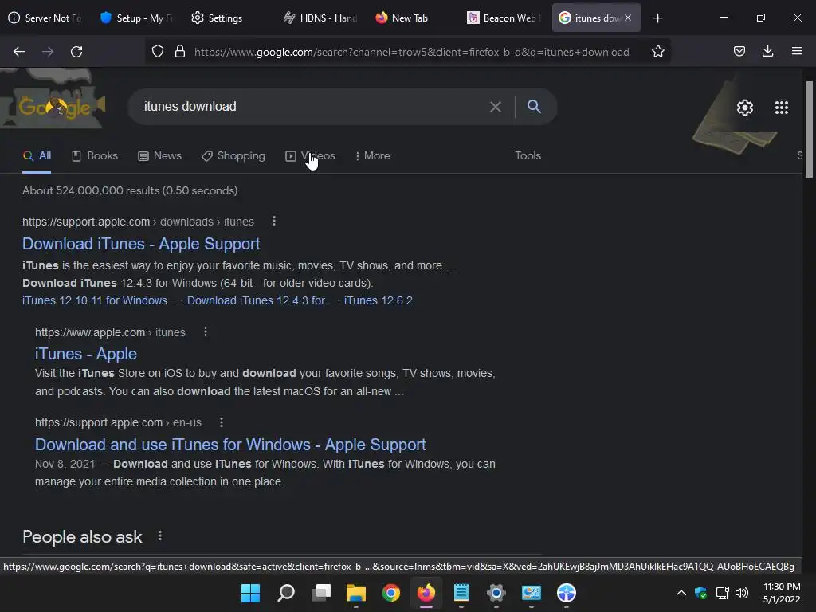Switch to the Setup - My F tab

(138, 18)
